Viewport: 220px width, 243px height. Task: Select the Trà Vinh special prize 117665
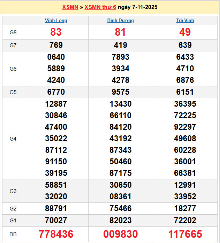click(x=185, y=234)
